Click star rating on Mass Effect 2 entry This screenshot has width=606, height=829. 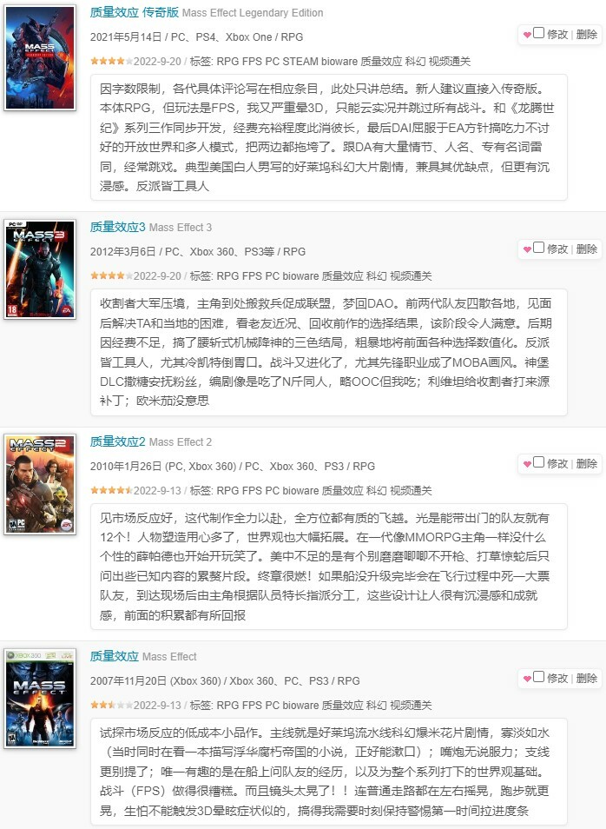tap(111, 490)
